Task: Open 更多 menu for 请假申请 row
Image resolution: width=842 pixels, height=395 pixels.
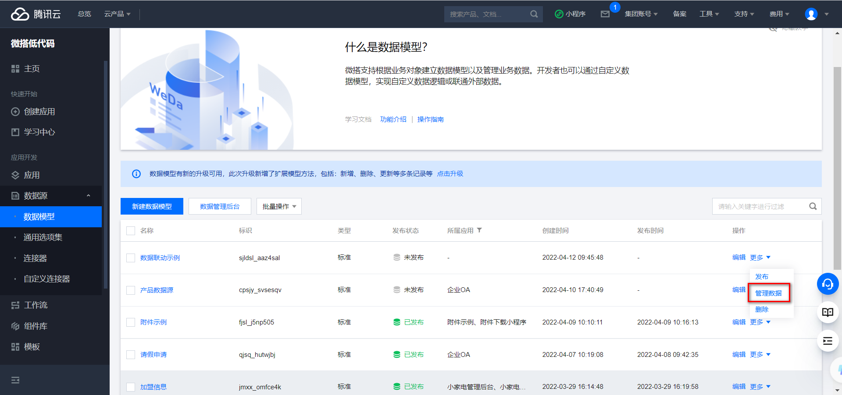Action: pyautogui.click(x=760, y=354)
